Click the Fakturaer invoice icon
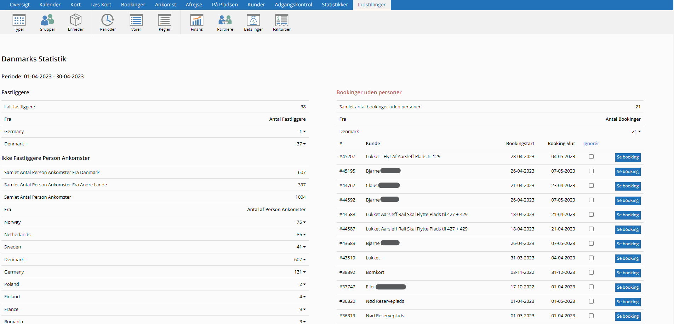Screen dimensions: 674x324 (x=282, y=20)
